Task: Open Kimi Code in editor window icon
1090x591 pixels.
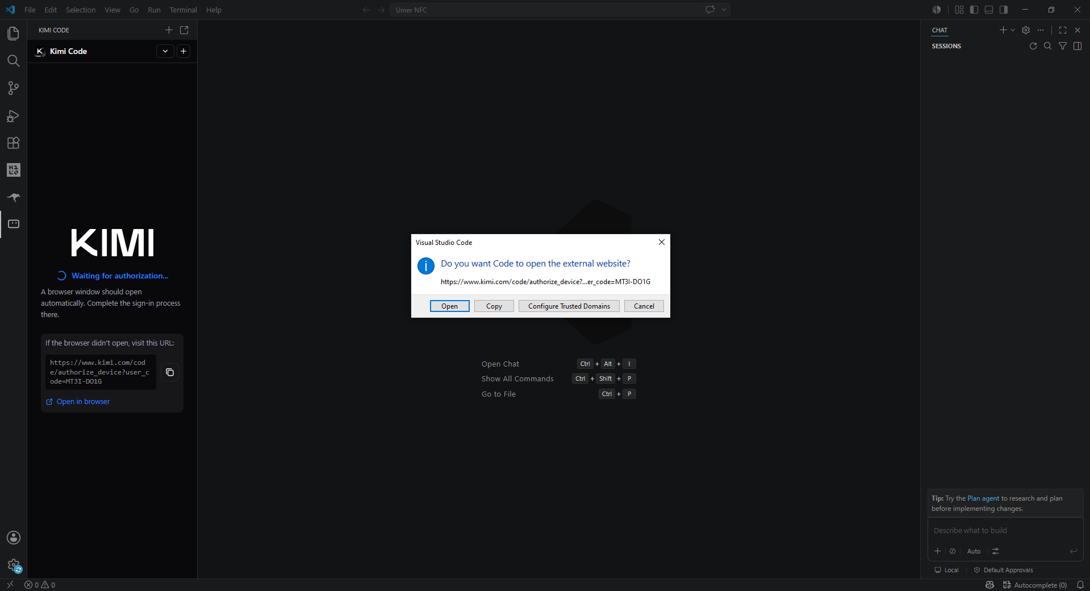Action: point(184,30)
